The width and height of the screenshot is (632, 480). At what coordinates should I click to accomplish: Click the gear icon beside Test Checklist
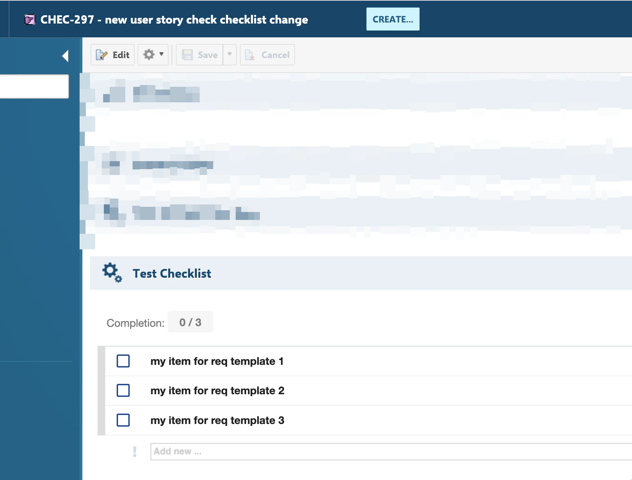click(x=111, y=273)
